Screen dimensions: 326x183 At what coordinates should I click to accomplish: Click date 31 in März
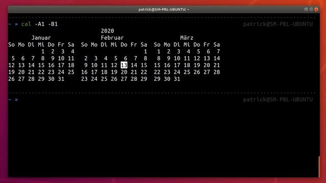point(177,79)
